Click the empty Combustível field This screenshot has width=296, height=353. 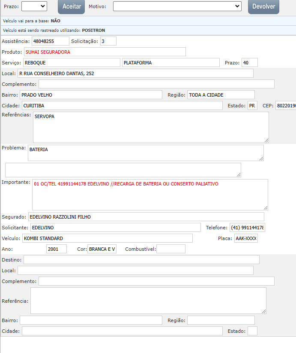click(x=171, y=249)
